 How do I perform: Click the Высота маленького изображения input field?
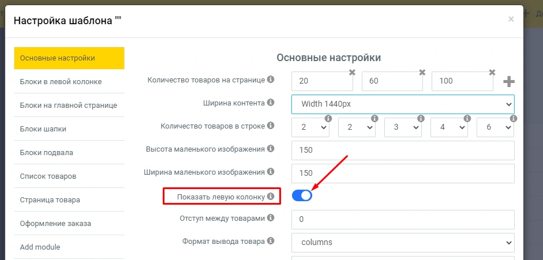tap(403, 150)
